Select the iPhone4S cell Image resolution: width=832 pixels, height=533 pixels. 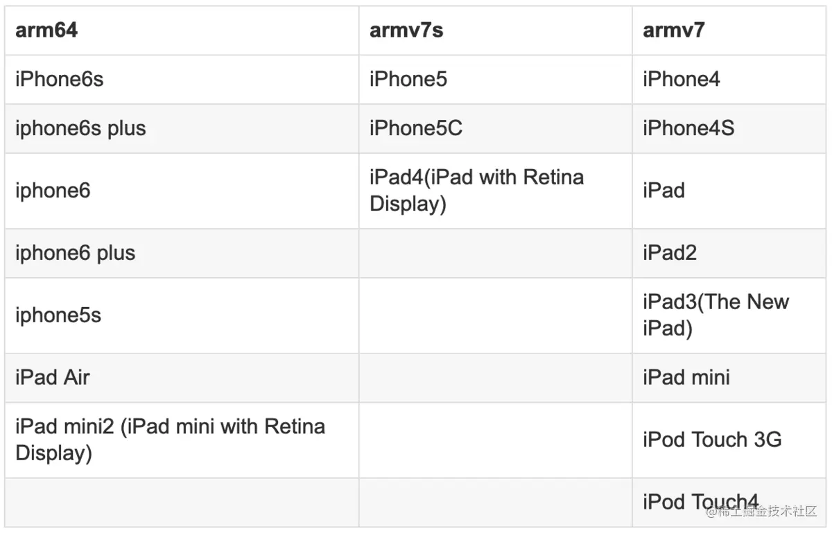(688, 128)
